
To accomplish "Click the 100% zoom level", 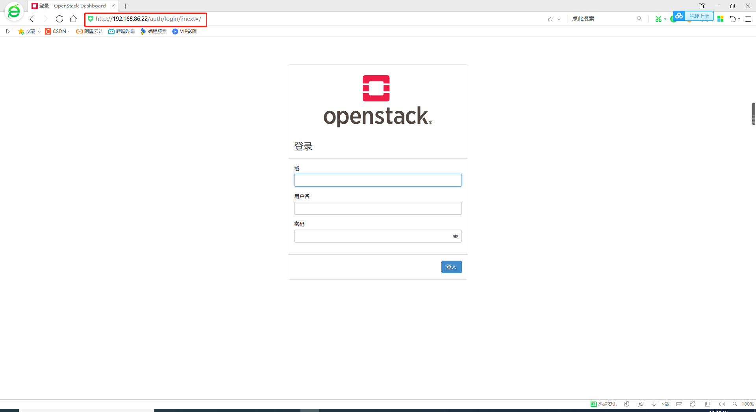I will pyautogui.click(x=747, y=404).
